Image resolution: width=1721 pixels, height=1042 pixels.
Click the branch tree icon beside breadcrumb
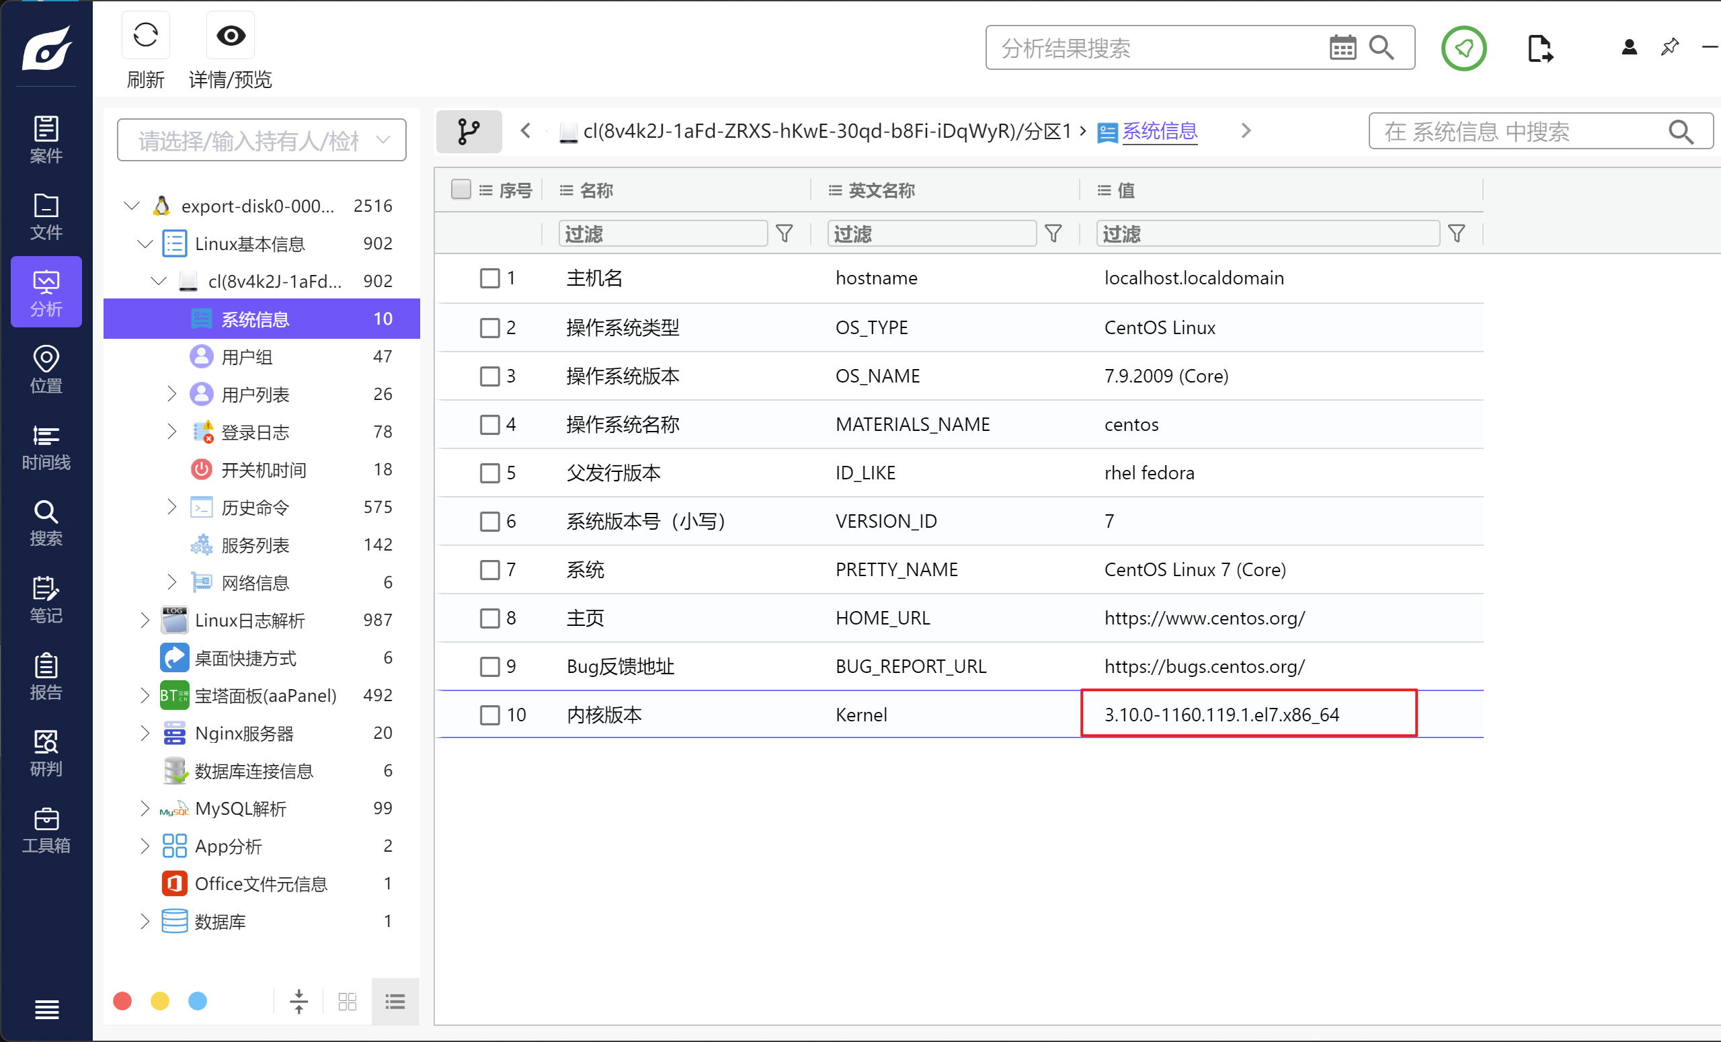pos(469,131)
